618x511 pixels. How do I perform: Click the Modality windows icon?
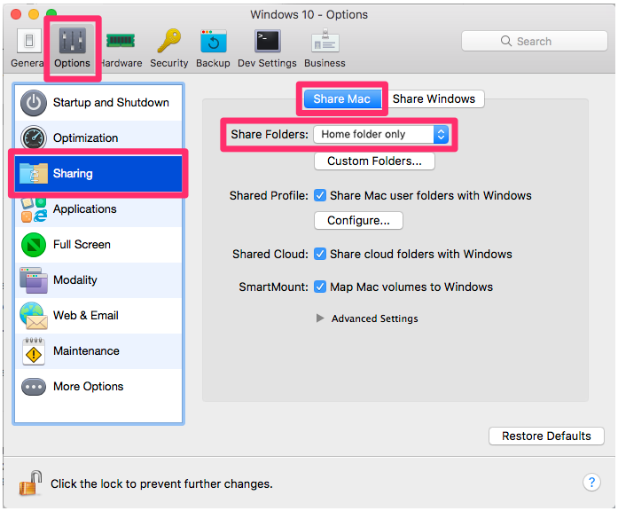(x=34, y=280)
